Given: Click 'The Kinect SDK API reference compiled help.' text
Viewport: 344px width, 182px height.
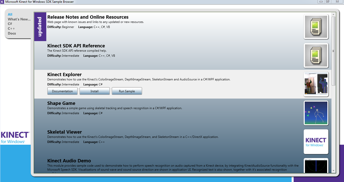Looking at the screenshot, I should (77, 51).
